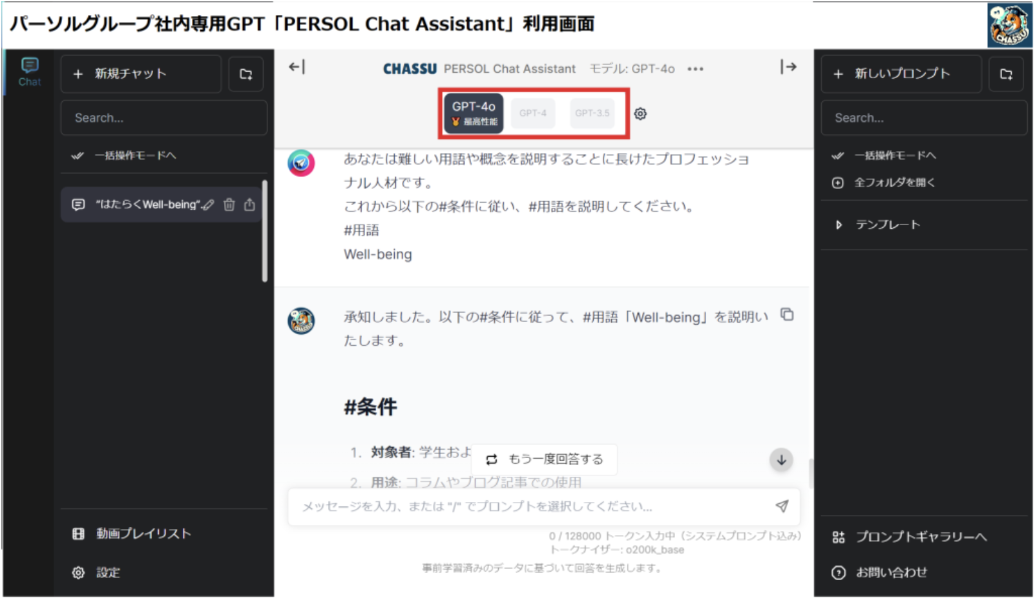Rename the "はたらくWell-being" chat via pencil
Viewport: 1035px width, 600px height.
(x=208, y=205)
